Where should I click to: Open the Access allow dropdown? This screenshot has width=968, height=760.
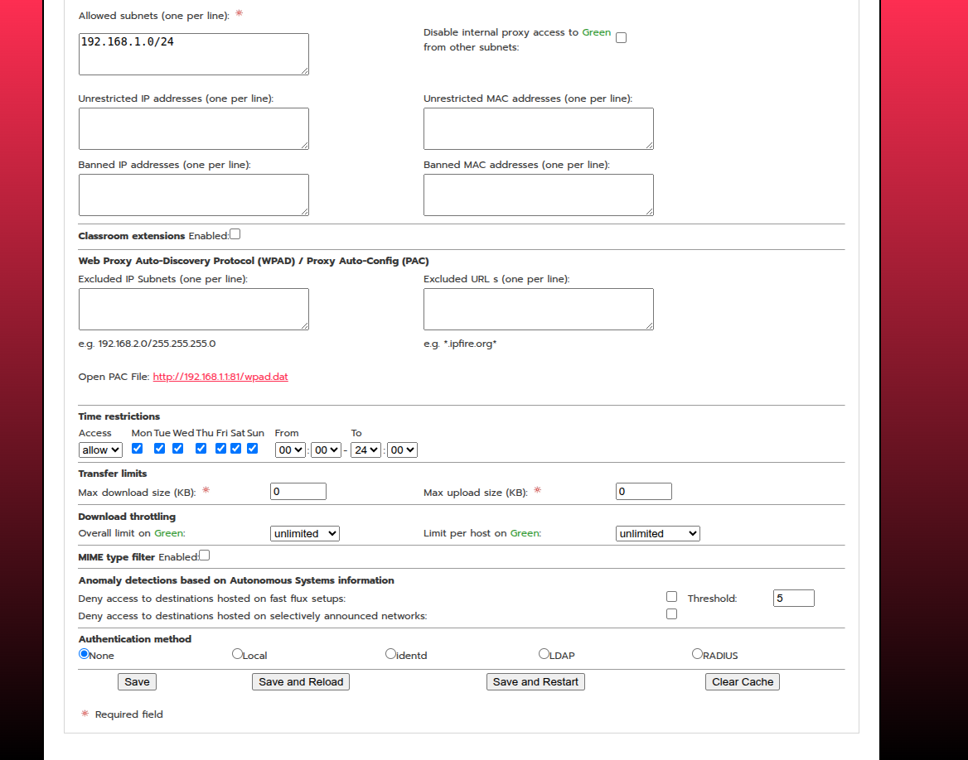(100, 450)
